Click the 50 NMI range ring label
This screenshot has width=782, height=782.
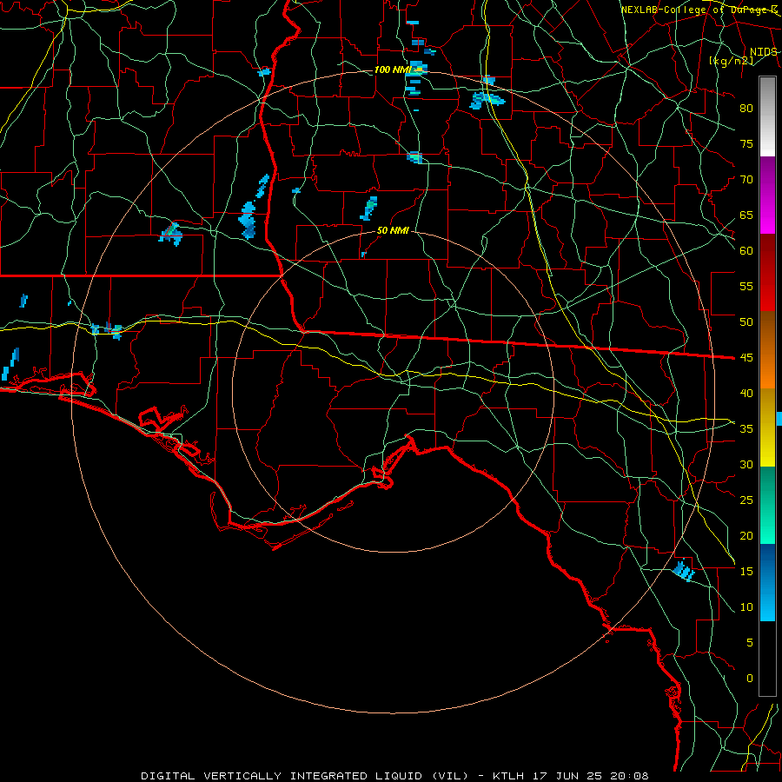393,230
